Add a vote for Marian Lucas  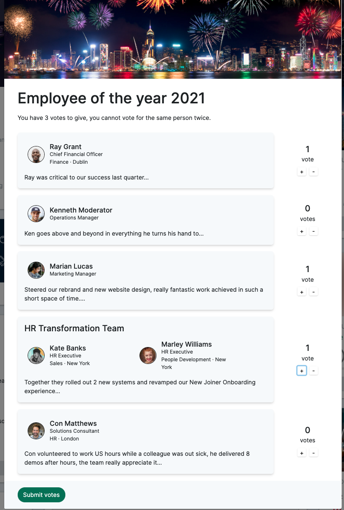coord(302,292)
